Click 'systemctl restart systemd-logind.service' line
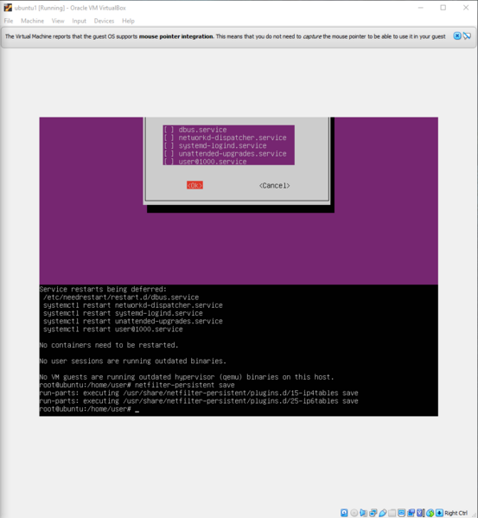The width and height of the screenshot is (478, 518). (x=123, y=313)
